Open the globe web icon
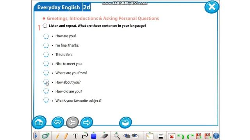The height and width of the screenshot is (140, 250). pos(216,136)
